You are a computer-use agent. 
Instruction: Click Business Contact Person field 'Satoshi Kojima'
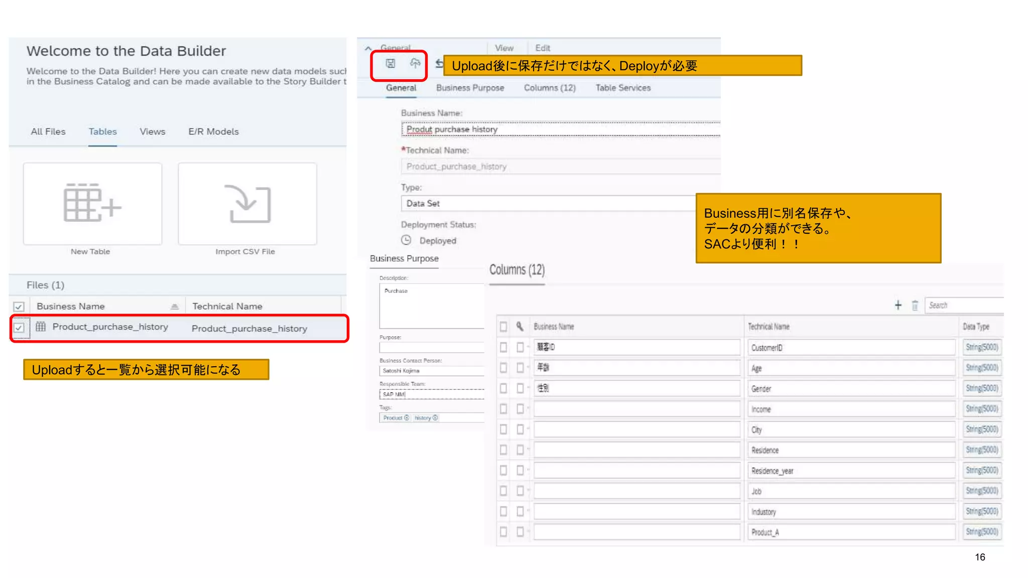[x=432, y=371]
